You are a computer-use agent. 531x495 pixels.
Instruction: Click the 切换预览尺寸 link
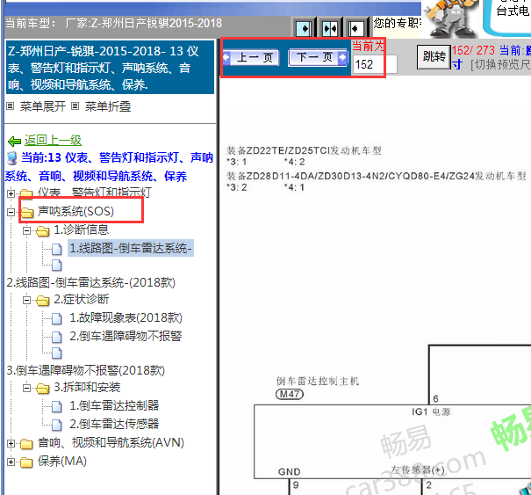(x=500, y=64)
